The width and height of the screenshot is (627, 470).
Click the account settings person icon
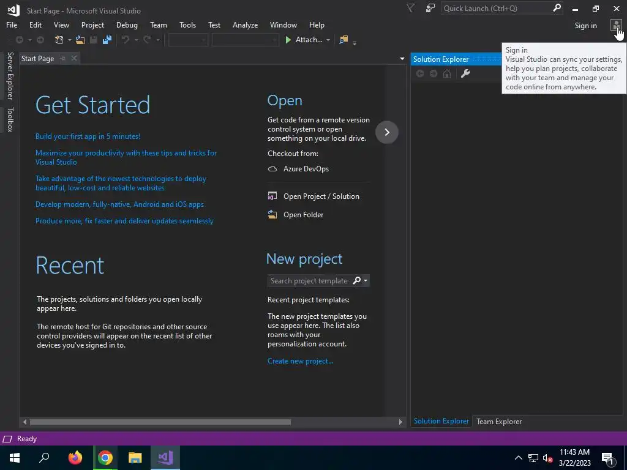point(616,26)
